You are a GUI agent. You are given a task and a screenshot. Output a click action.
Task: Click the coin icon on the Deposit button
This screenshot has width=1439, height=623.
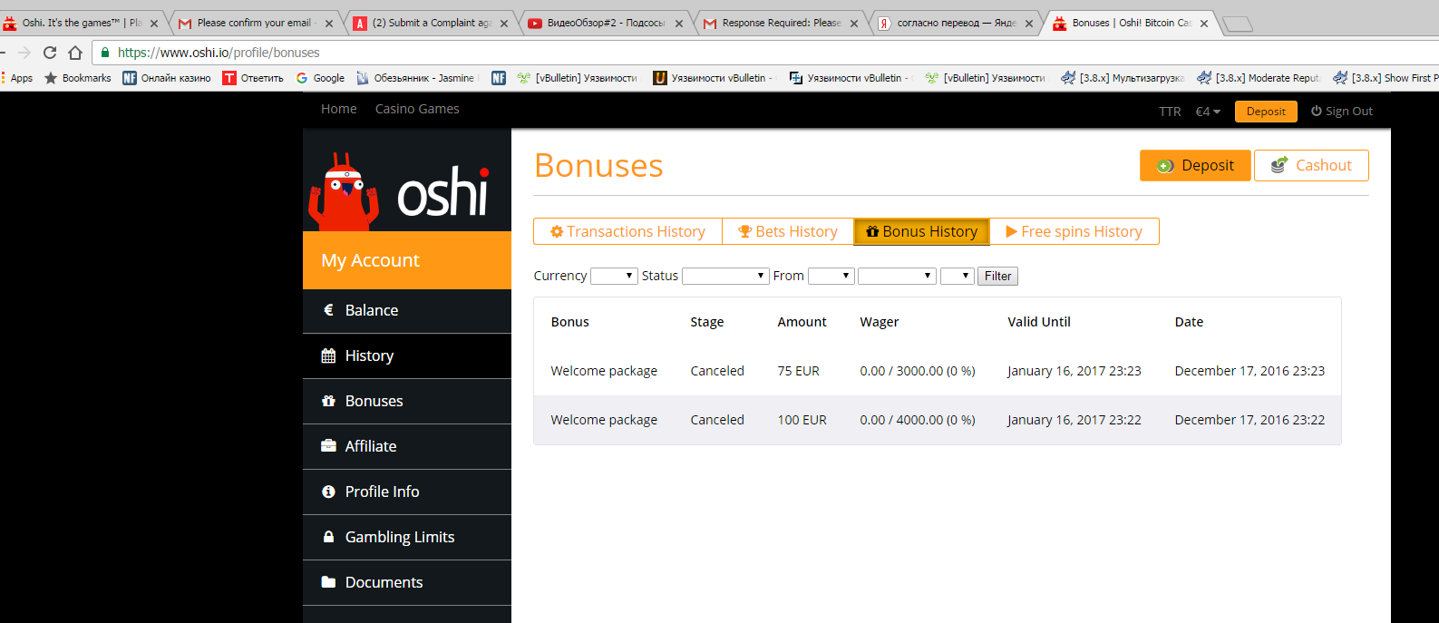click(1165, 166)
